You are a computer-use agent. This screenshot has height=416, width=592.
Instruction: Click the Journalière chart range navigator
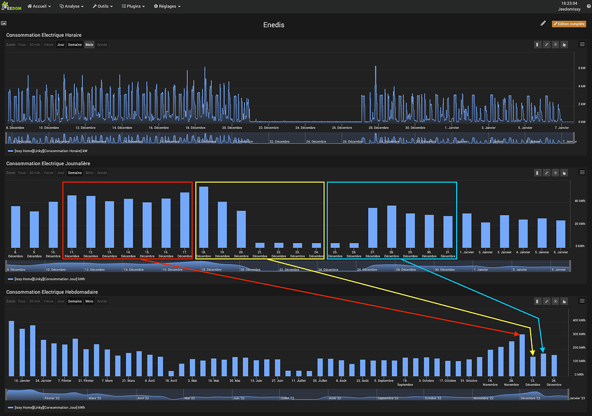[x=288, y=267]
